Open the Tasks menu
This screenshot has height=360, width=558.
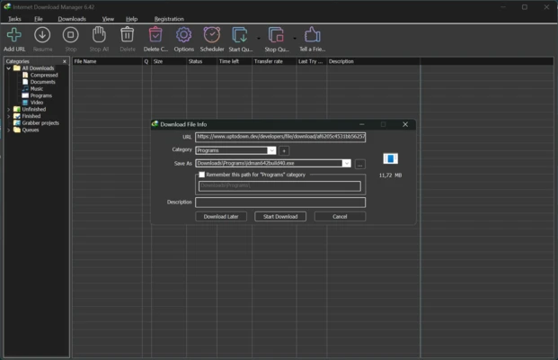(14, 19)
